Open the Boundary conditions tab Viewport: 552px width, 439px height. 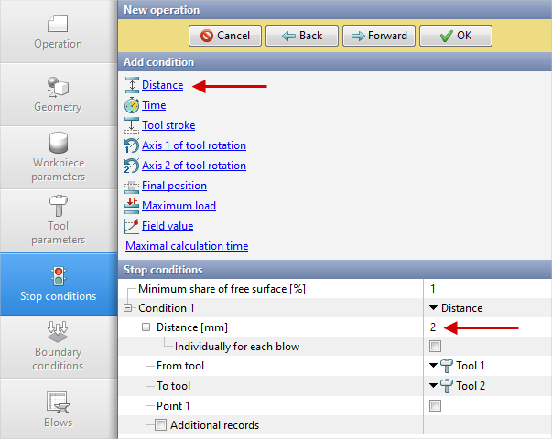coord(59,347)
